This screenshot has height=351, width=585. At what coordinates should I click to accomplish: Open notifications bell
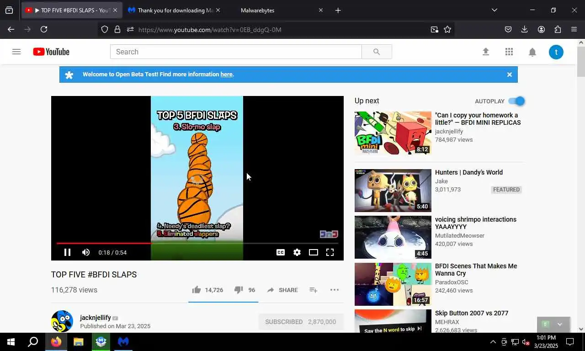pyautogui.click(x=532, y=52)
